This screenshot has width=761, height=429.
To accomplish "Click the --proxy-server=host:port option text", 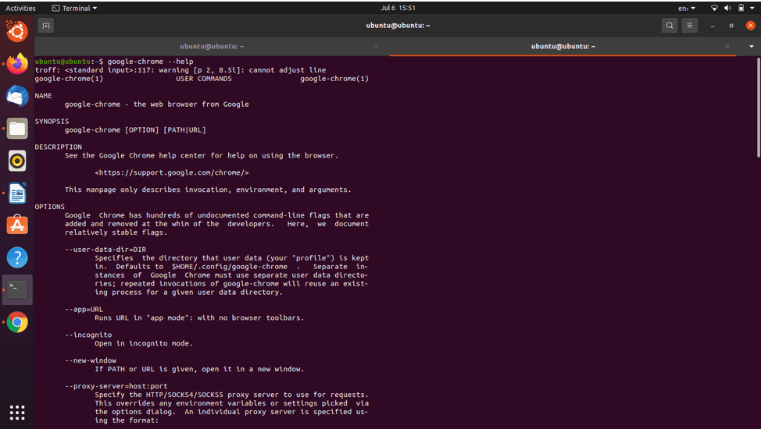I will [116, 386].
